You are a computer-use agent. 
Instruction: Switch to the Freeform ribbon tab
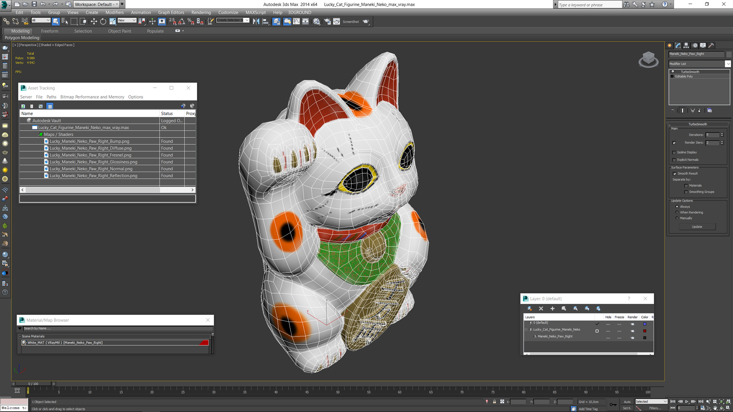50,31
